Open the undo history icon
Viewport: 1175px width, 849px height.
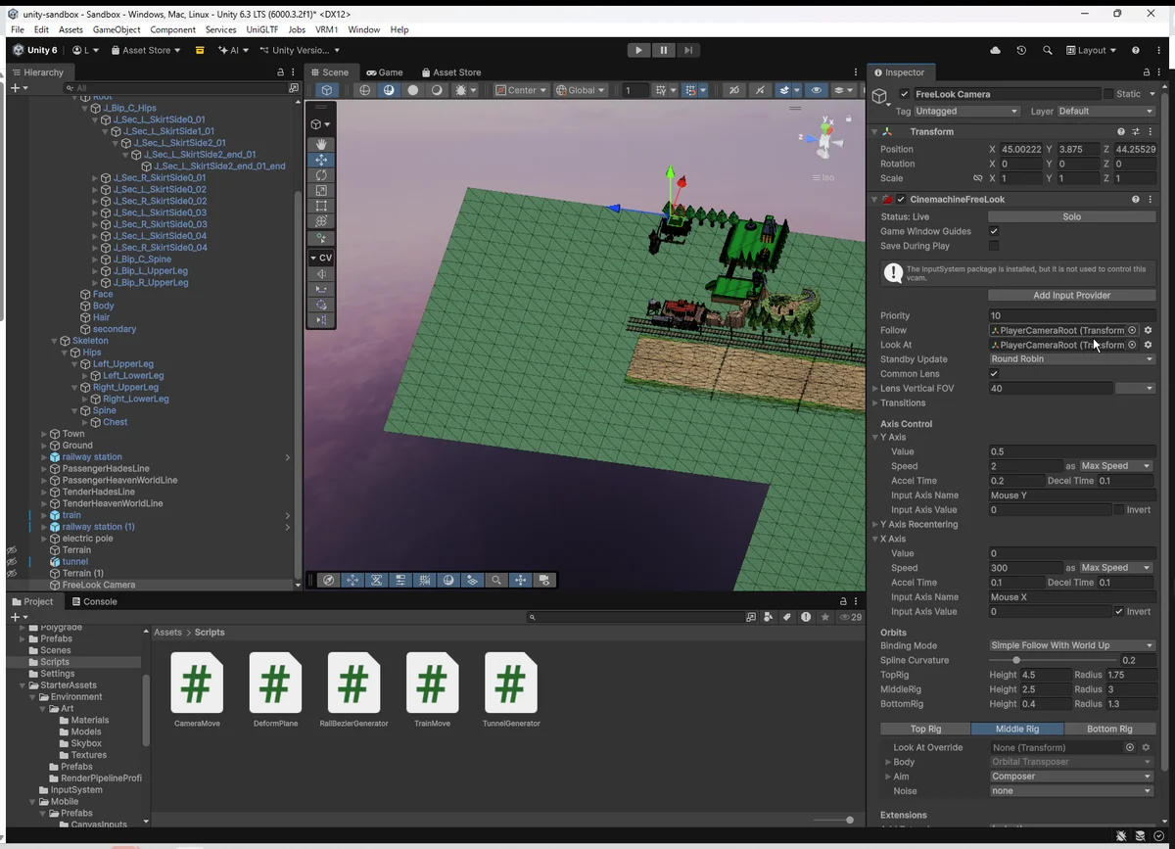pyautogui.click(x=1021, y=50)
